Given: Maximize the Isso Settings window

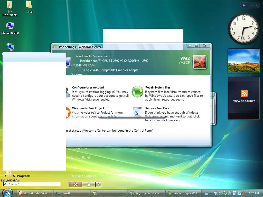Looking at the screenshot, I should [x=196, y=46].
